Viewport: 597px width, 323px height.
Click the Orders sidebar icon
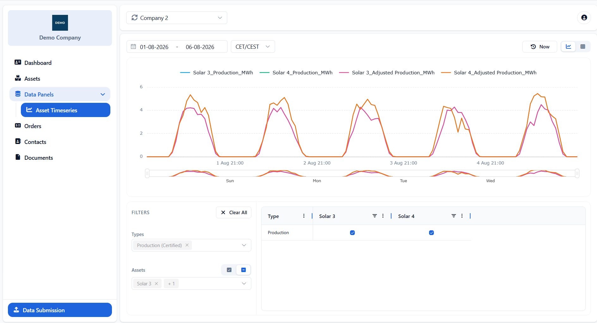(18, 126)
